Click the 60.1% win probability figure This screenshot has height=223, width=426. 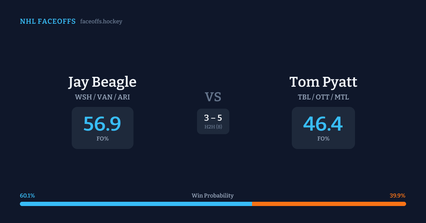tap(27, 196)
